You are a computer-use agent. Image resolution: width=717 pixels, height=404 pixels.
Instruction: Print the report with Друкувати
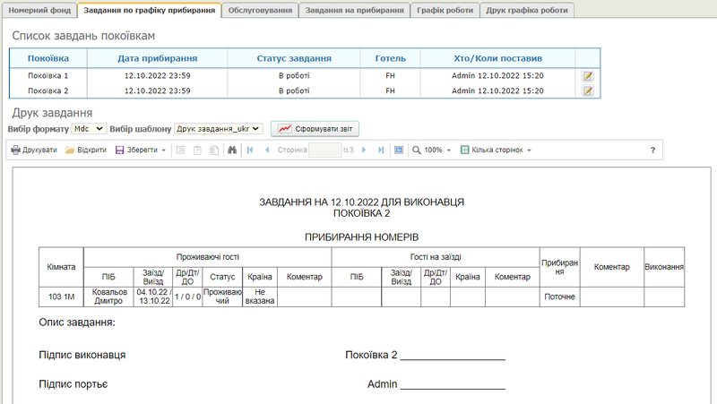(34, 150)
